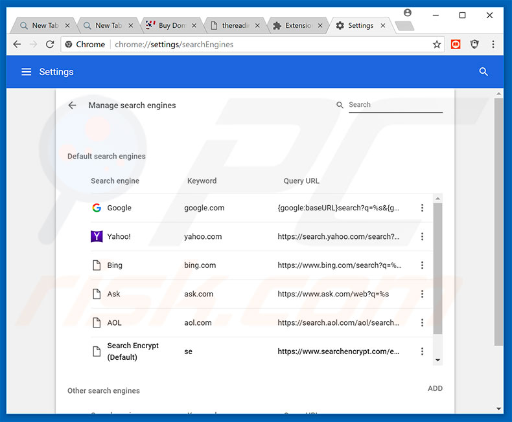Click the Yahoo! logo icon in list

pos(97,236)
